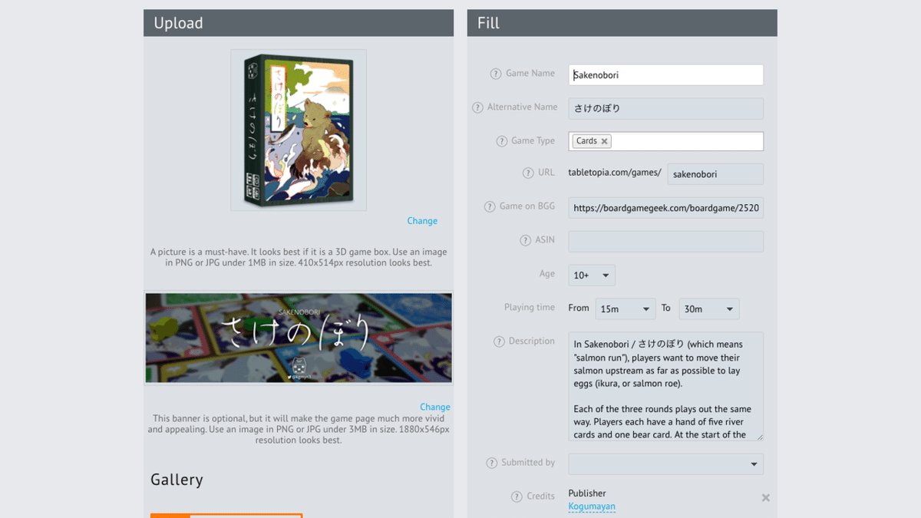Open the Age 10+ dropdown
921x518 pixels.
[x=592, y=275]
